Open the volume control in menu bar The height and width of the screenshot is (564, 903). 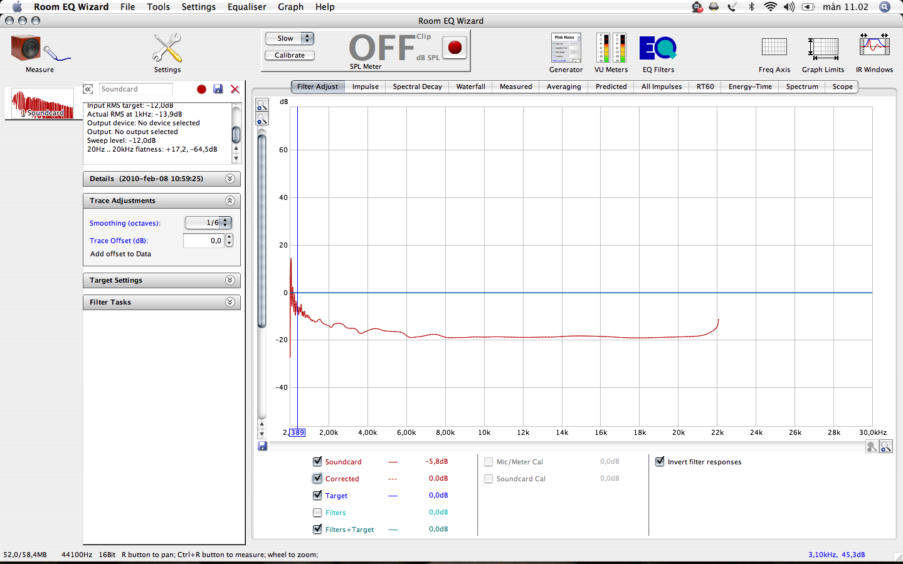[x=789, y=7]
